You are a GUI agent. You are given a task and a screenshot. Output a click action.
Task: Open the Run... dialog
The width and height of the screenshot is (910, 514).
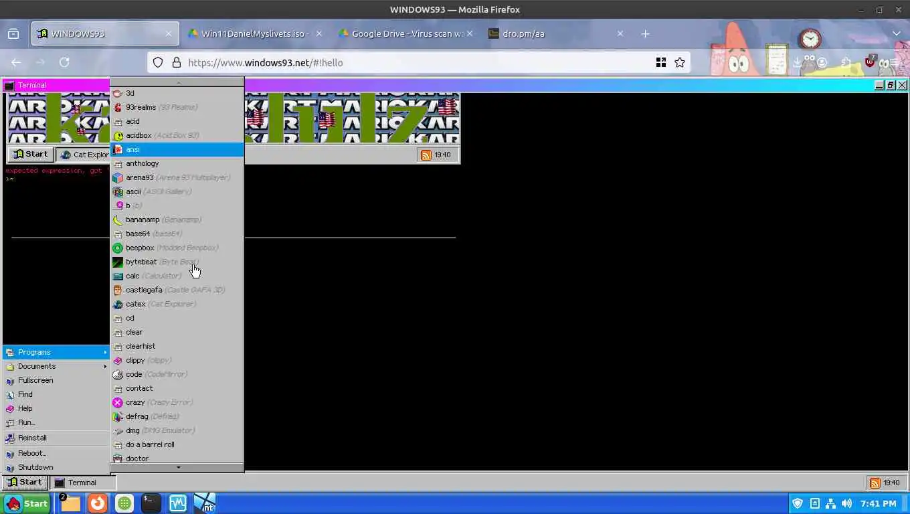point(56,422)
